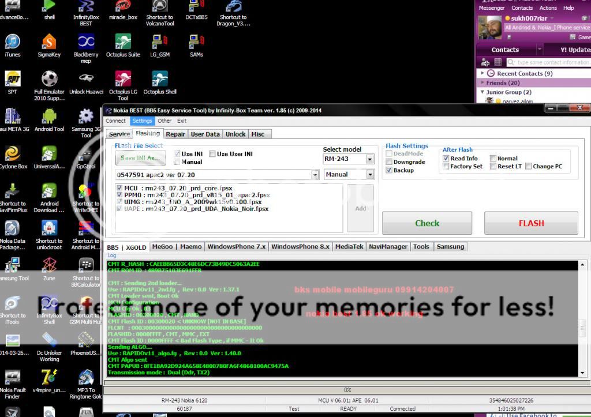Viewport: 591px width, 417px height.
Task: Enable Downgrade in Flash Settings
Action: pyautogui.click(x=389, y=162)
